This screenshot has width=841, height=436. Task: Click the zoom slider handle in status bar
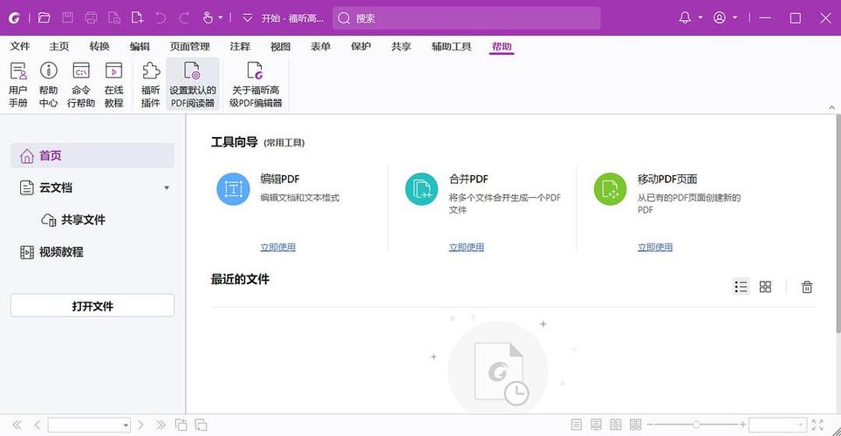(x=695, y=425)
